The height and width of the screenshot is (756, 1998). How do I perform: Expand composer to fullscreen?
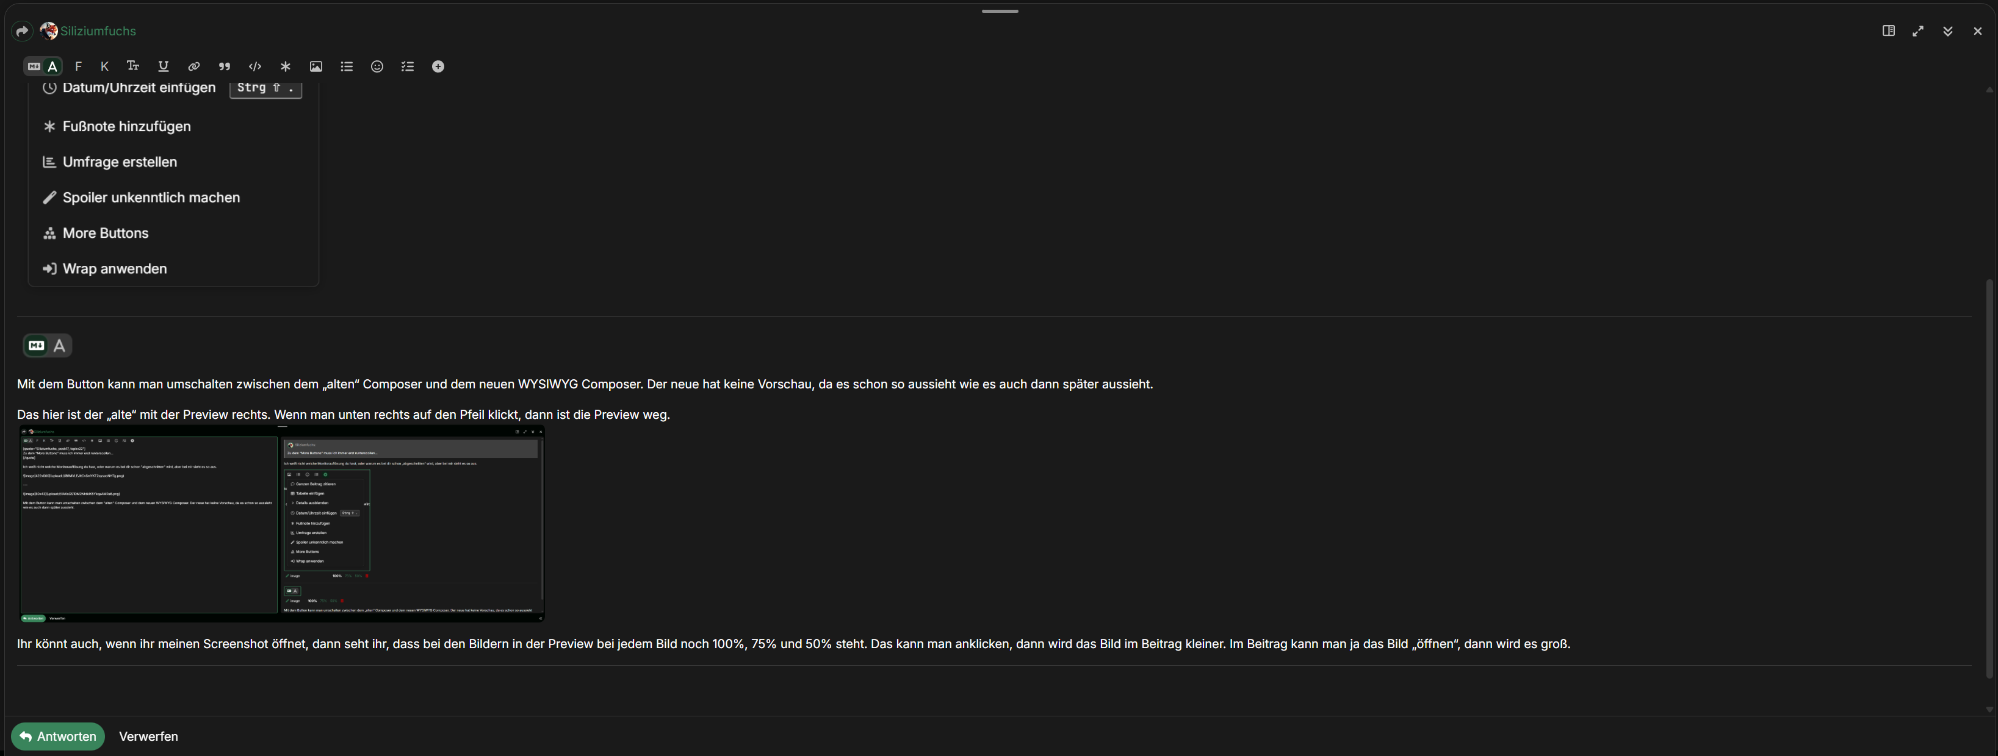pos(1918,31)
